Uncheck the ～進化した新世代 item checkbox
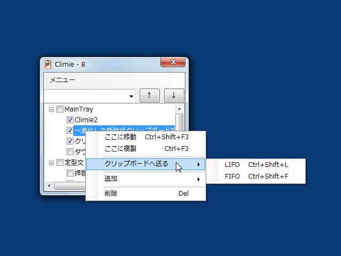The height and width of the screenshot is (256, 341). tap(70, 130)
